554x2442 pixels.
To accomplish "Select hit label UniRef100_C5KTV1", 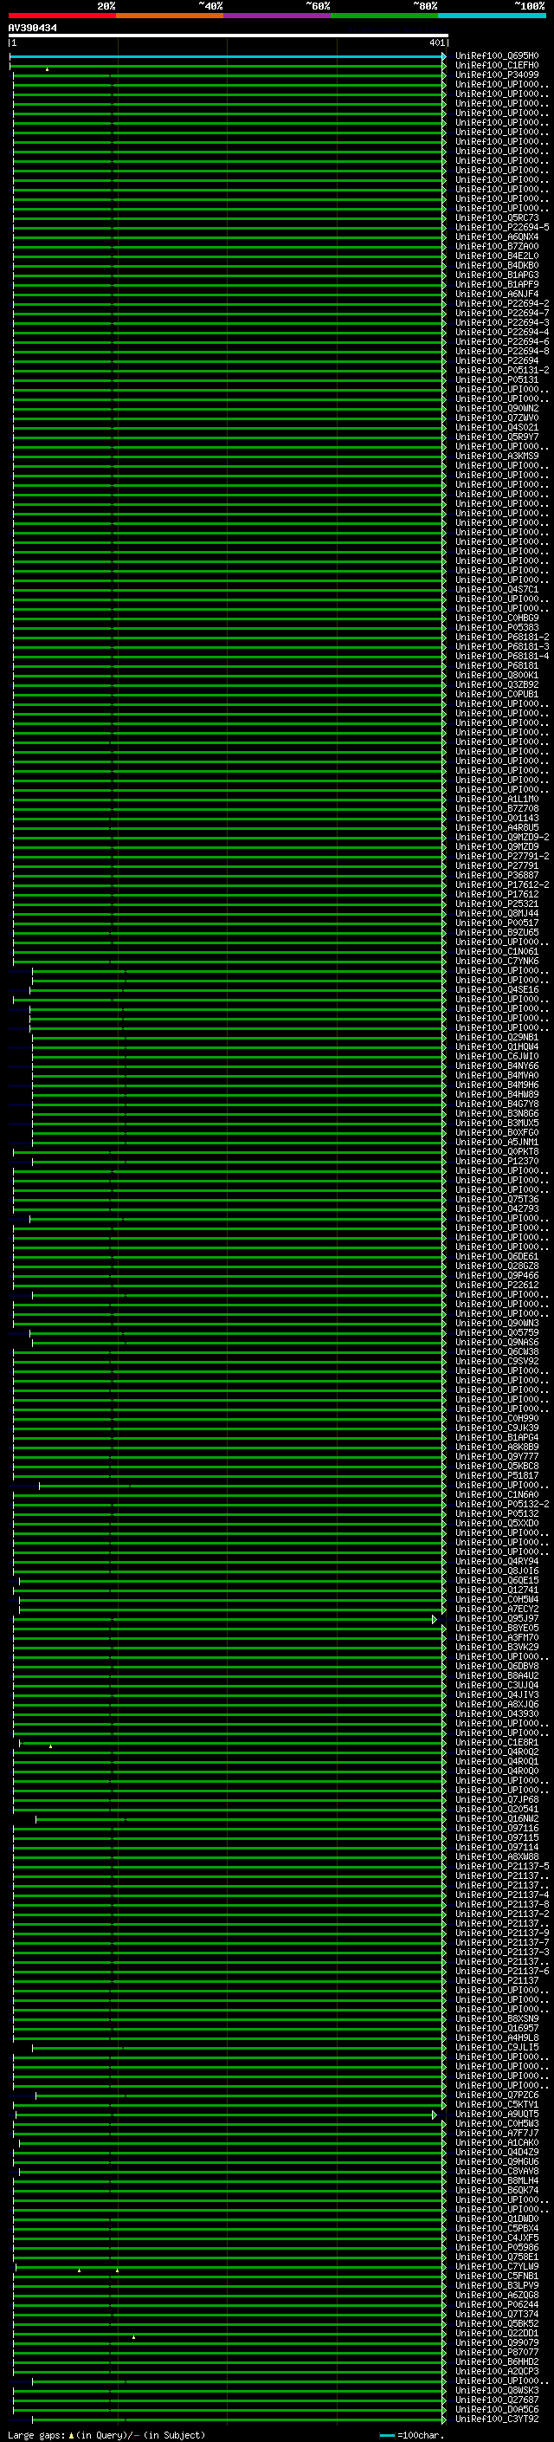I will click(497, 2104).
